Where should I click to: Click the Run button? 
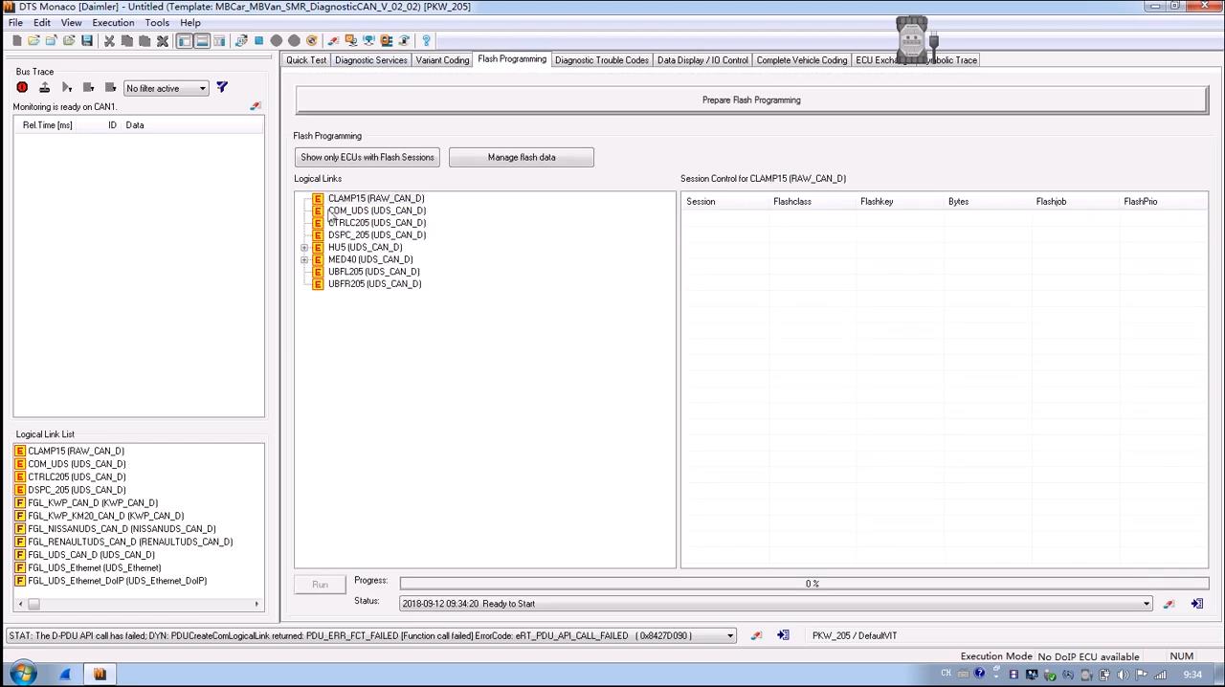[320, 585]
